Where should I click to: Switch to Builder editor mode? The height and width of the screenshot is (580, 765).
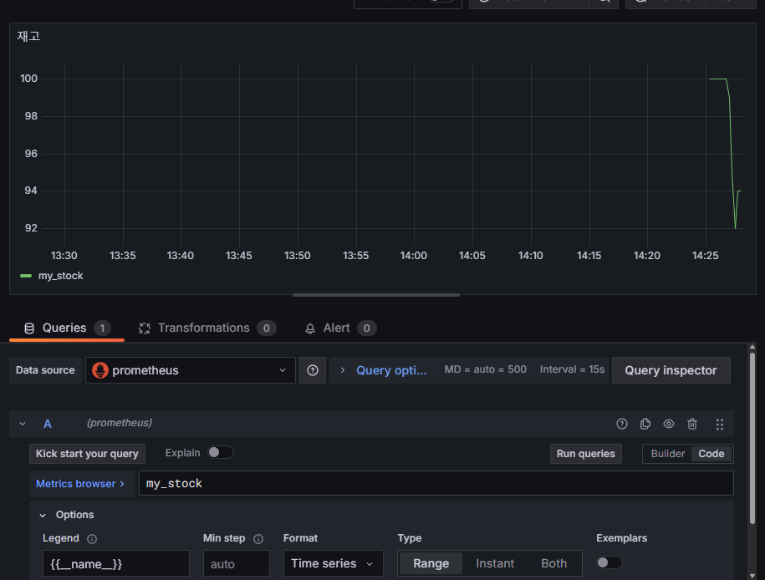click(667, 454)
